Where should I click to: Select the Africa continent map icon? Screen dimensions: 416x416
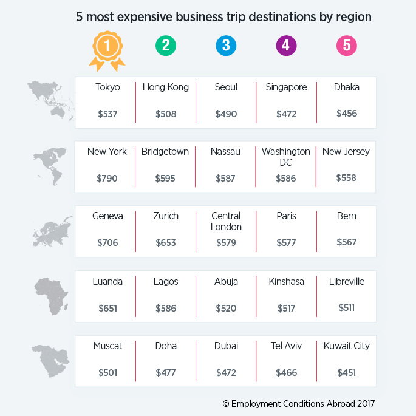tap(51, 296)
